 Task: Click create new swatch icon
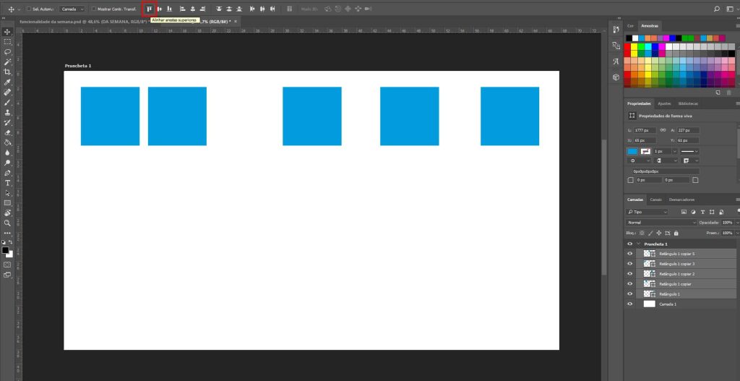[x=718, y=93]
